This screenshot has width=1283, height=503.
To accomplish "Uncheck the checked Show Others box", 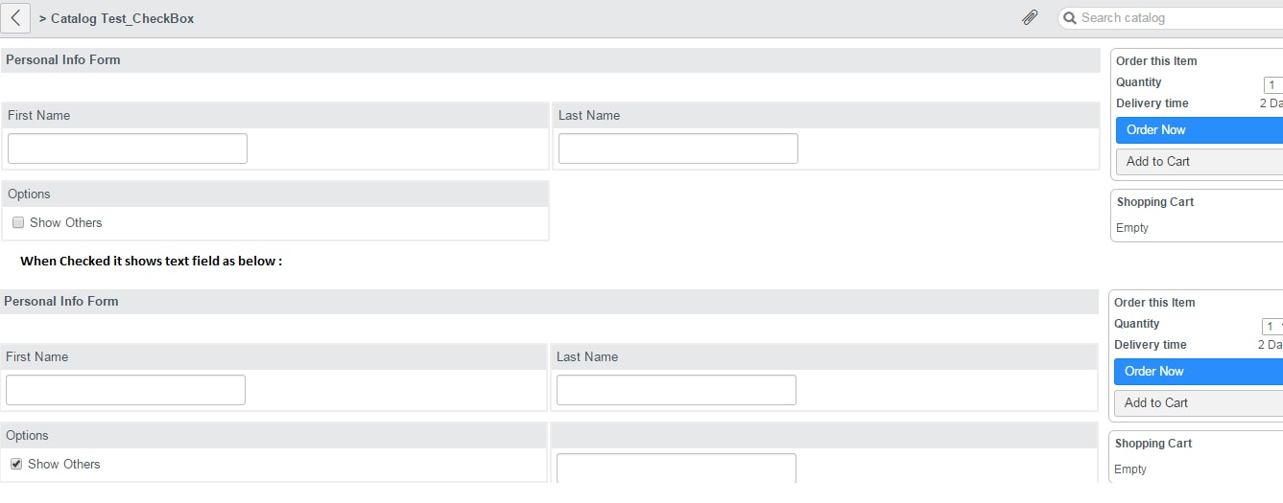I will coord(16,464).
